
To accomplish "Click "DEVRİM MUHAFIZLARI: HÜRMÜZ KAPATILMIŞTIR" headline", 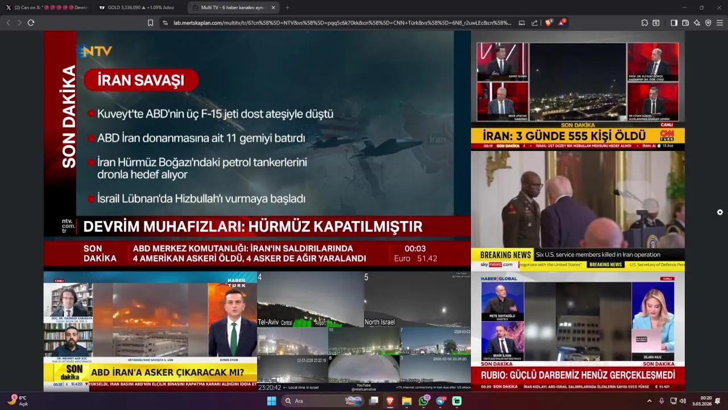I will click(x=253, y=227).
